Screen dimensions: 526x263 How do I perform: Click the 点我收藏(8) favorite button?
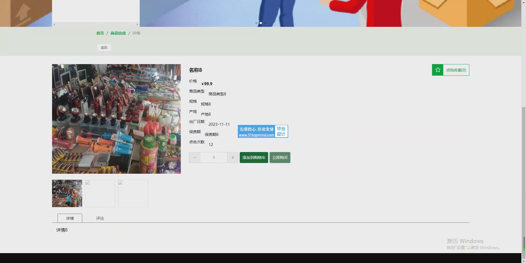[x=451, y=70]
